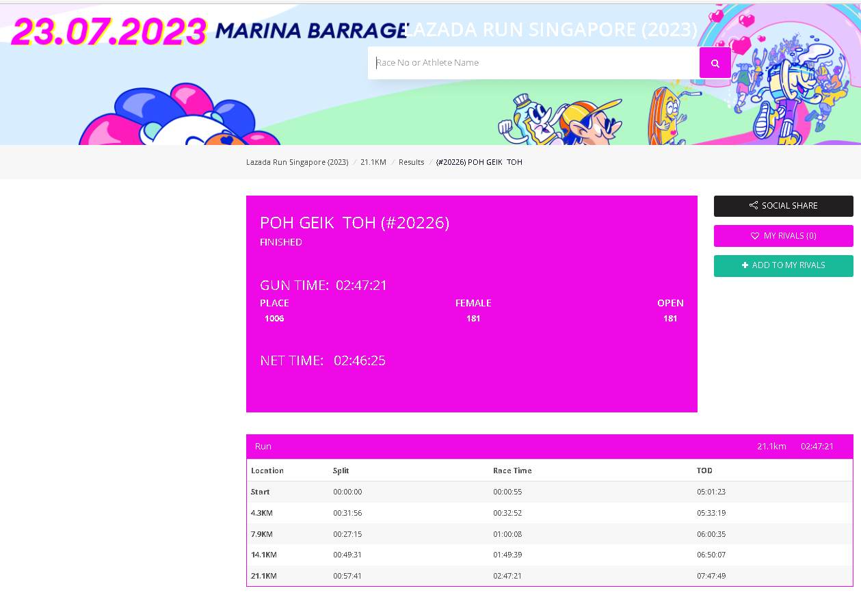The image size is (861, 595).
Task: Click the LAZADA RUN SINGAPORE (2023) page title
Action: click(x=551, y=29)
